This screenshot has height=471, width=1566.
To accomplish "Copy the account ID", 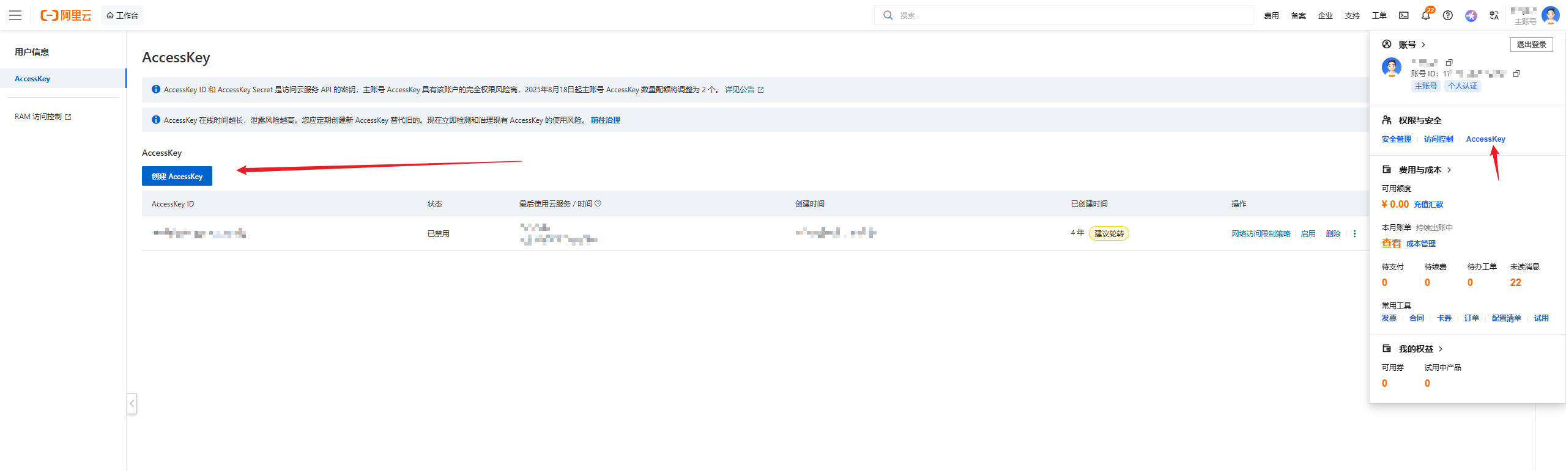I will click(1516, 74).
